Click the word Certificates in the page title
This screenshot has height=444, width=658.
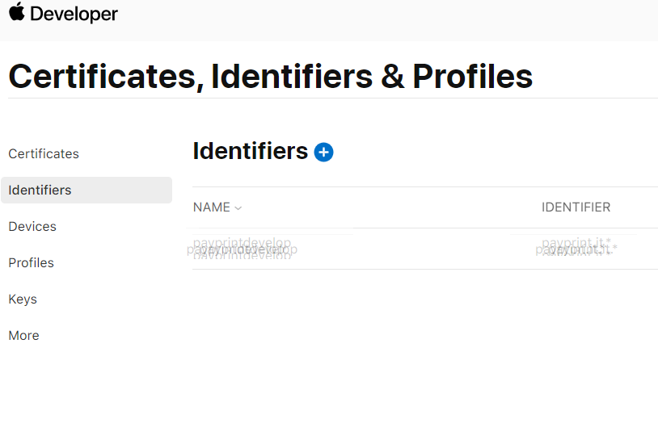pyautogui.click(x=103, y=76)
